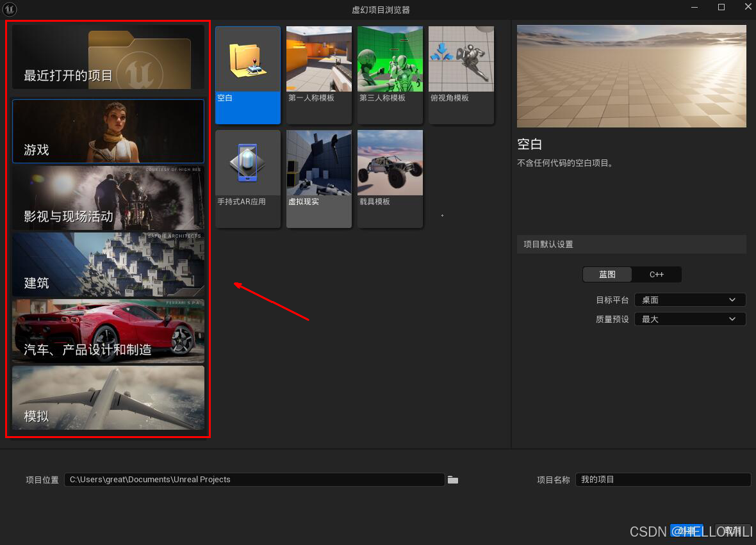This screenshot has width=756, height=545.
Task: Open the 目标平台 dropdown showing 桌面
Action: point(690,300)
